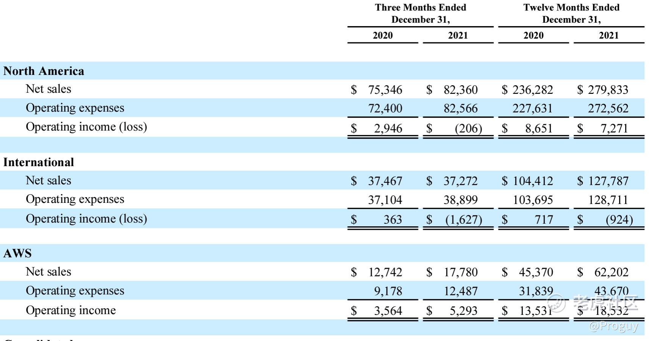Select the AWS section heading
This screenshot has width=651, height=341.
(17, 254)
